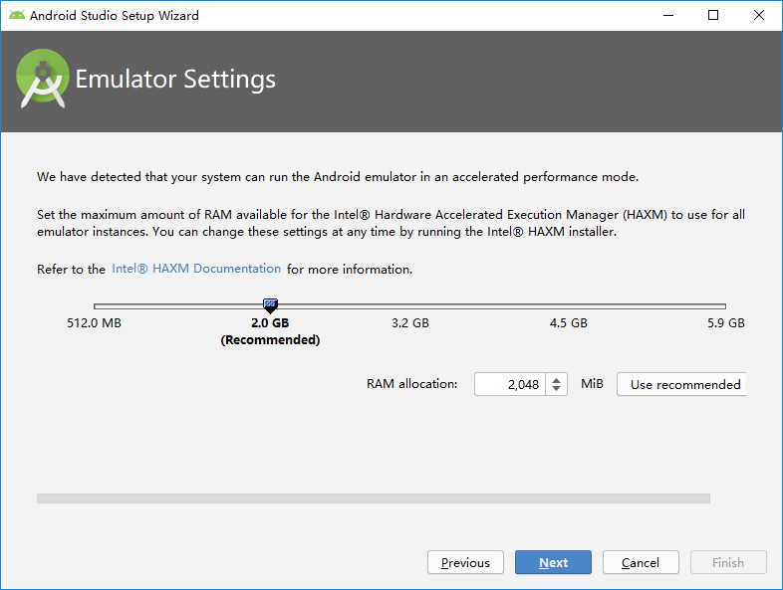The height and width of the screenshot is (590, 783).
Task: Click the MiB unit label
Action: click(x=592, y=383)
